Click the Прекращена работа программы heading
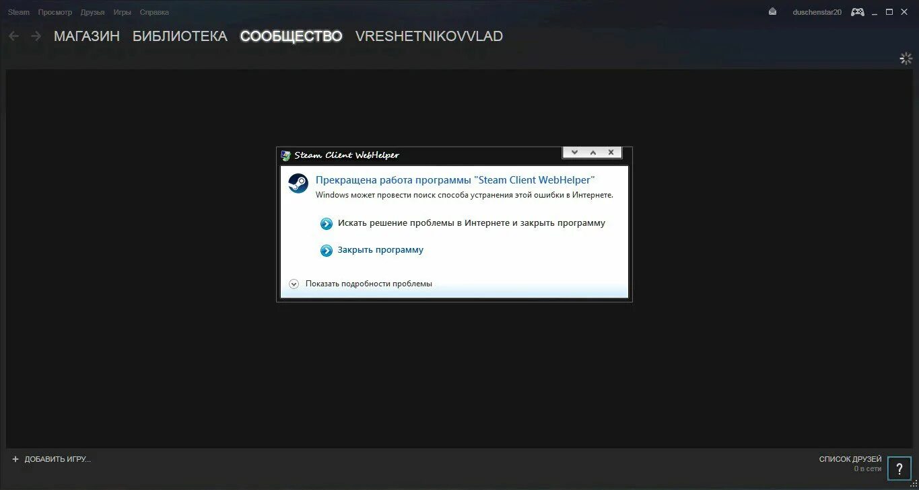Viewport: 919px width, 490px height. click(456, 179)
